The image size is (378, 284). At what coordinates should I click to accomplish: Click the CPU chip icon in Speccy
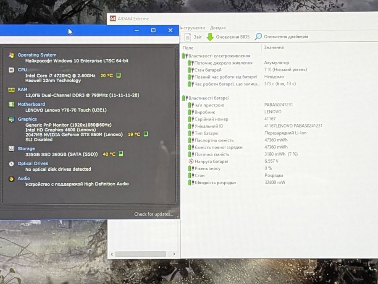(x=11, y=70)
